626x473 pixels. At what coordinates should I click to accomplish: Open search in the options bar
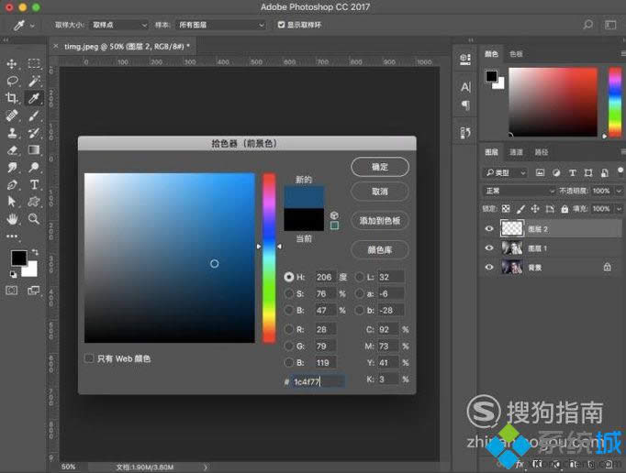587,25
